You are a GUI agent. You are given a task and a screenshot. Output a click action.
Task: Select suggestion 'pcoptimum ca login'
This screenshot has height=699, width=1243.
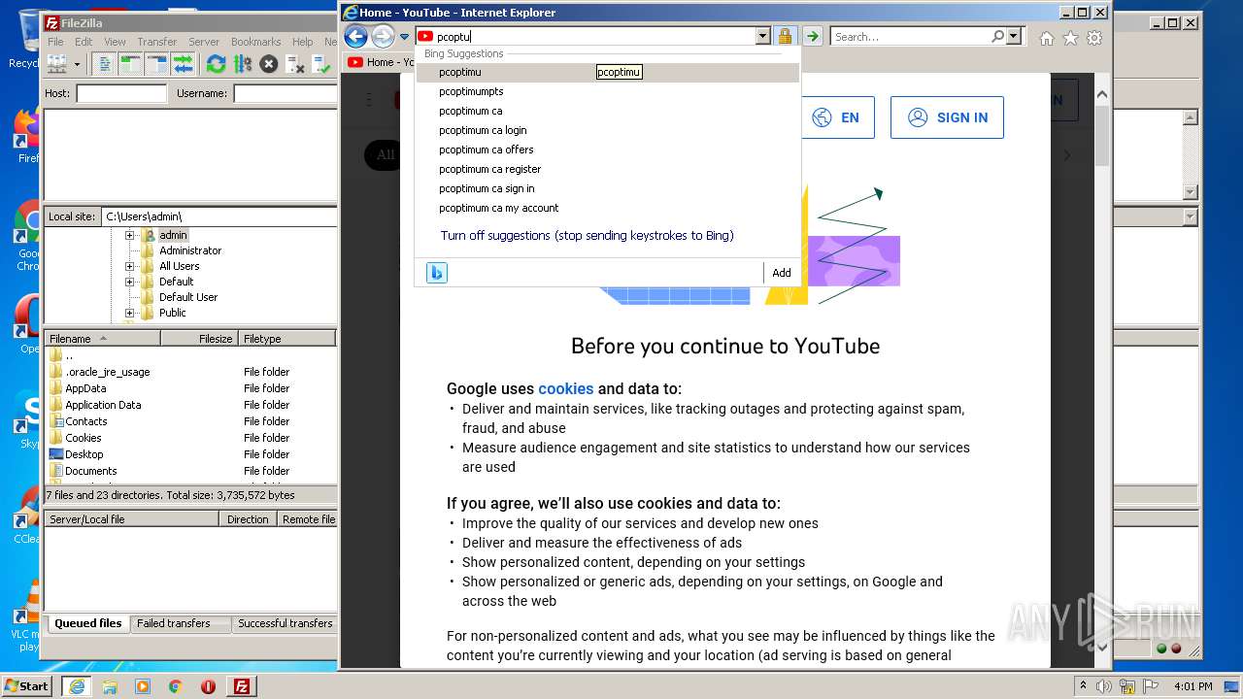point(608,130)
